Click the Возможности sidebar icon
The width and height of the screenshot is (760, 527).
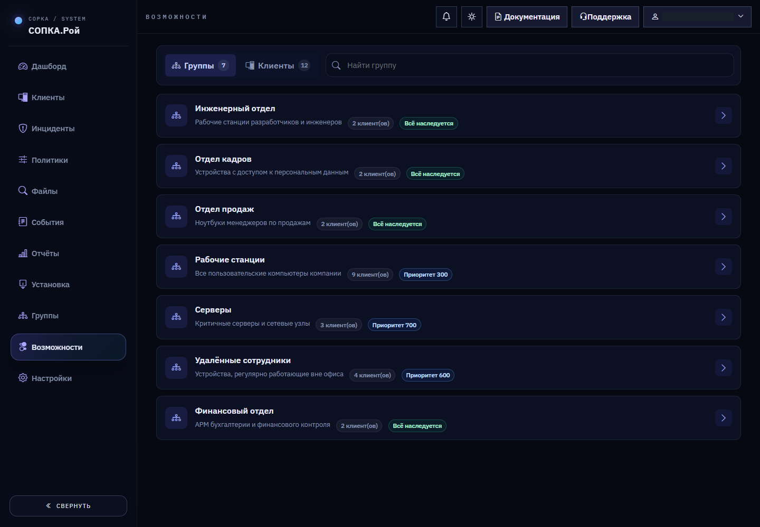point(23,347)
